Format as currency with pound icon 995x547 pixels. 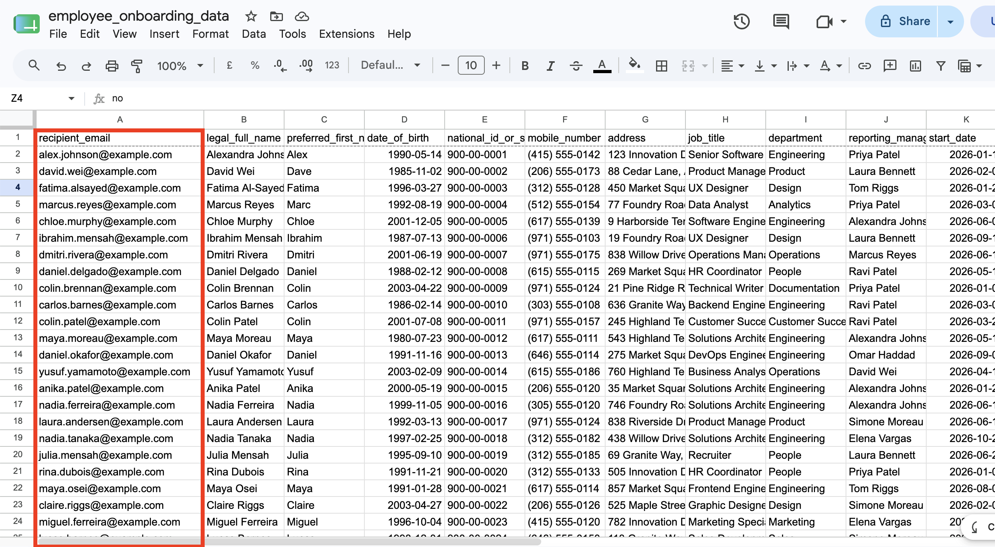pyautogui.click(x=229, y=65)
